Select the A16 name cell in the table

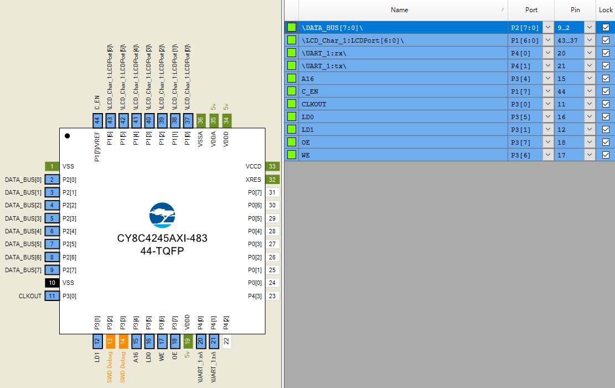pyautogui.click(x=403, y=79)
